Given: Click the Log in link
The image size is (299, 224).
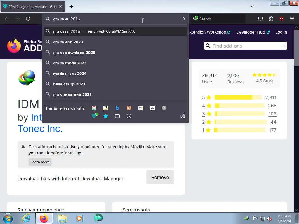Looking at the screenshot, I should pos(281,32).
